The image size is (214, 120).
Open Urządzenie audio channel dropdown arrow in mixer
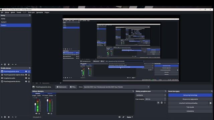pyautogui.click(x=43, y=96)
